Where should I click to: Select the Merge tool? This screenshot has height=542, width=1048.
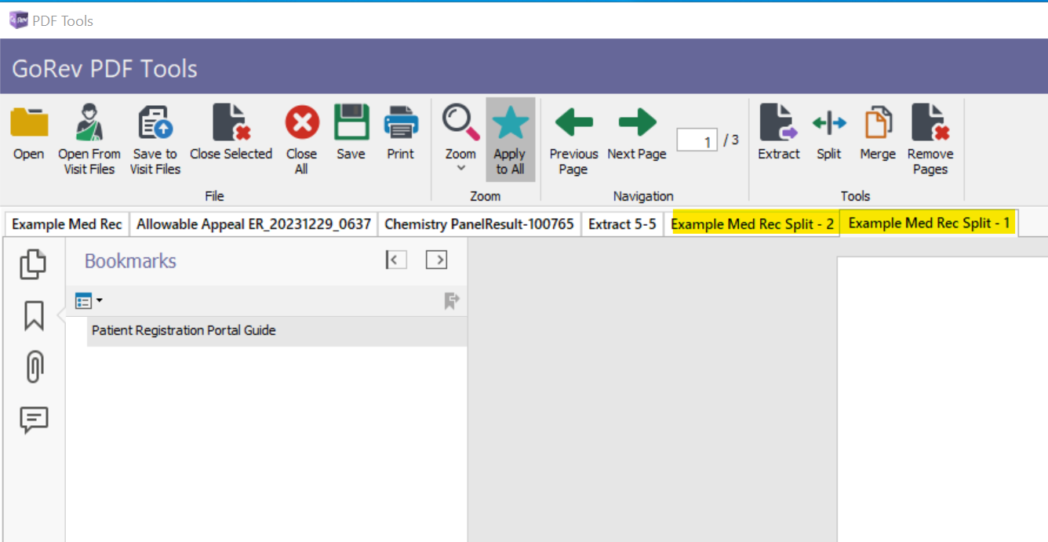pyautogui.click(x=878, y=123)
